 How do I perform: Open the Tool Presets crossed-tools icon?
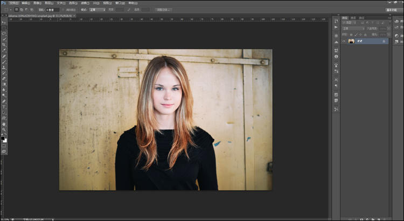click(336, 109)
